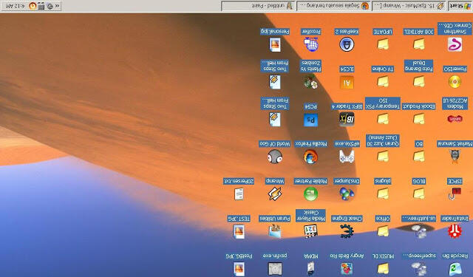
Task: Launch Photoshop PCS4 shortcut
Action: pos(310,120)
